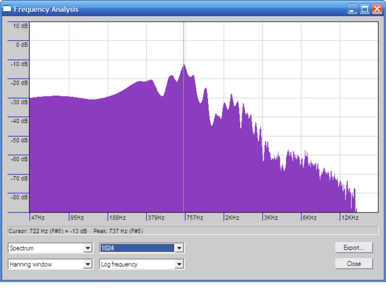Click the 47Hz frequency axis label
This screenshot has width=386, height=289.
click(x=38, y=217)
